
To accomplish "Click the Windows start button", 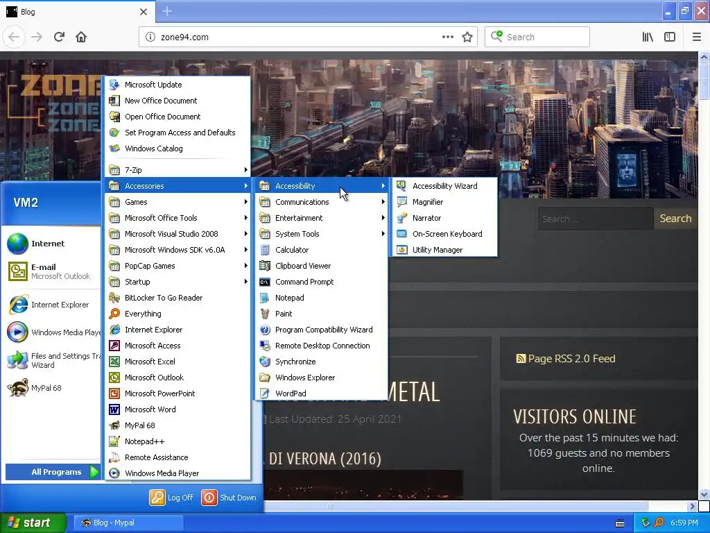I will coord(33,523).
